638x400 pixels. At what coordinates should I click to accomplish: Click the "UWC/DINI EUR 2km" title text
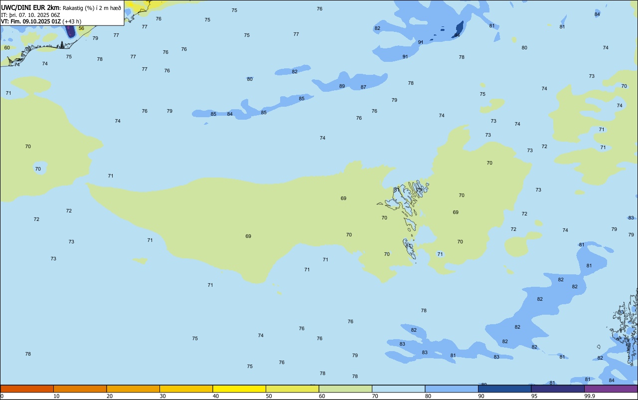coord(30,7)
